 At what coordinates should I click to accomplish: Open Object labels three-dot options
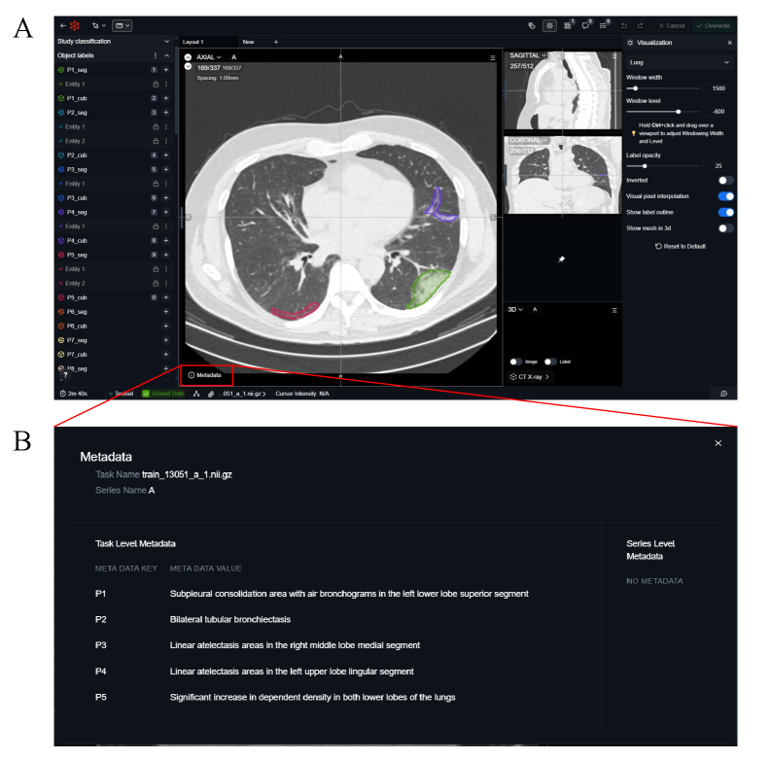[156, 55]
